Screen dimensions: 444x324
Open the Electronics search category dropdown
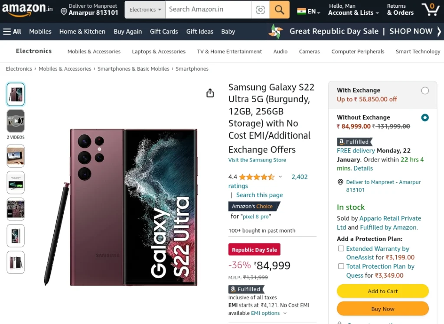pyautogui.click(x=145, y=10)
